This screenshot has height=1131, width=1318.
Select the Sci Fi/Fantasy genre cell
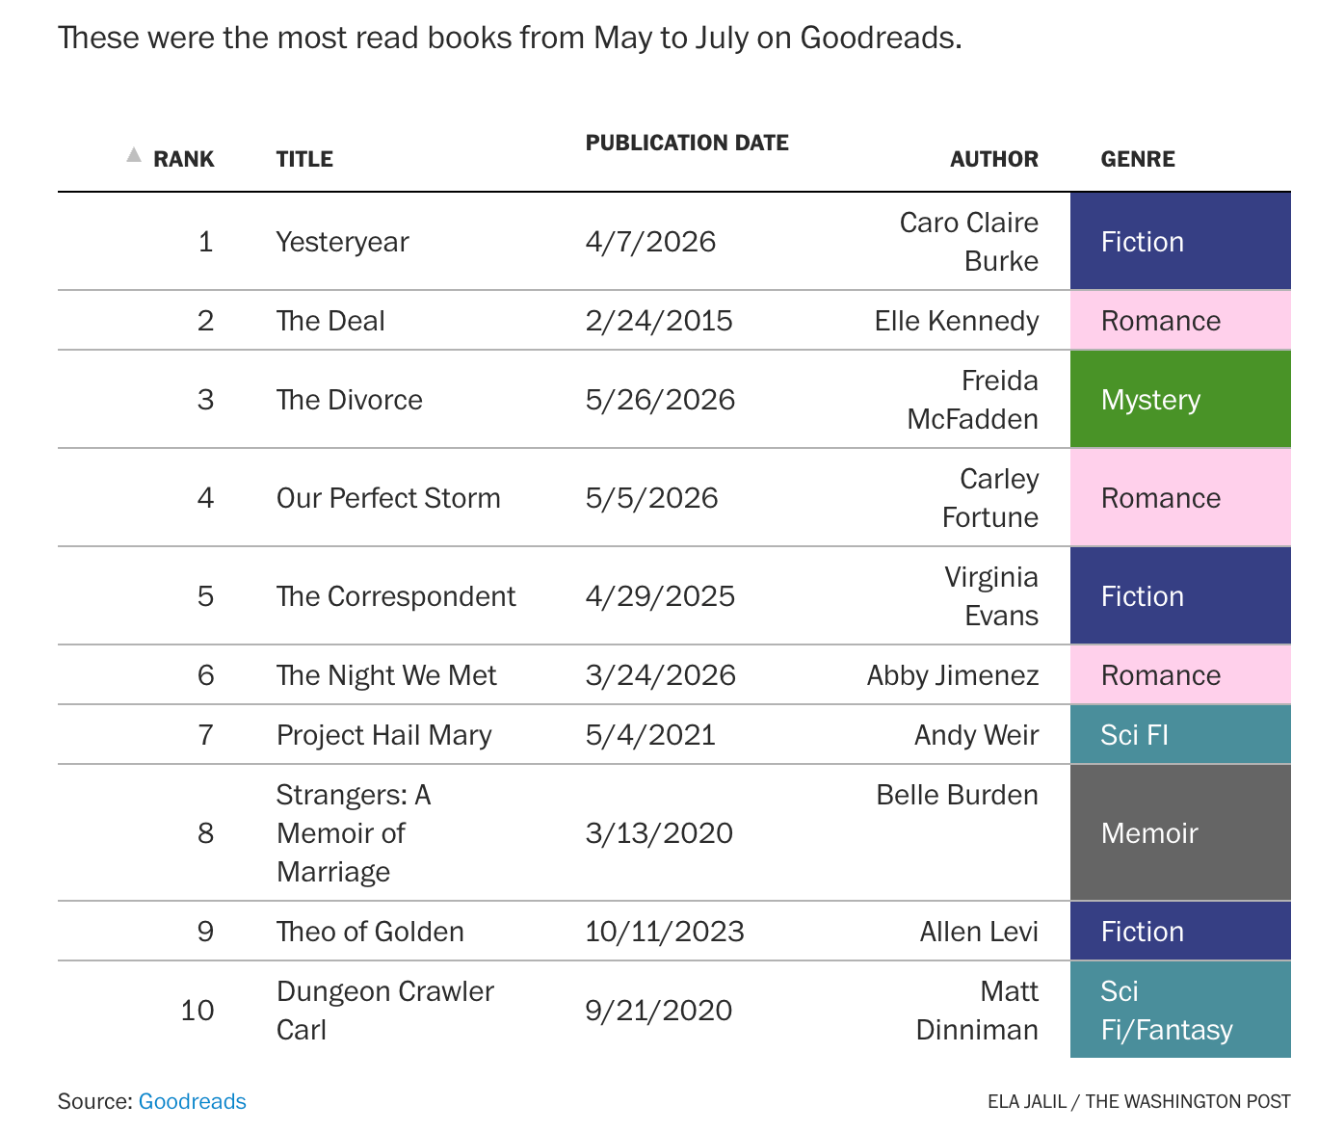[1180, 1010]
